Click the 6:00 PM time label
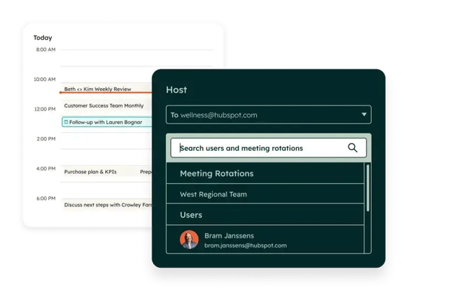Viewport: 469px width, 306px height. pyautogui.click(x=45, y=198)
